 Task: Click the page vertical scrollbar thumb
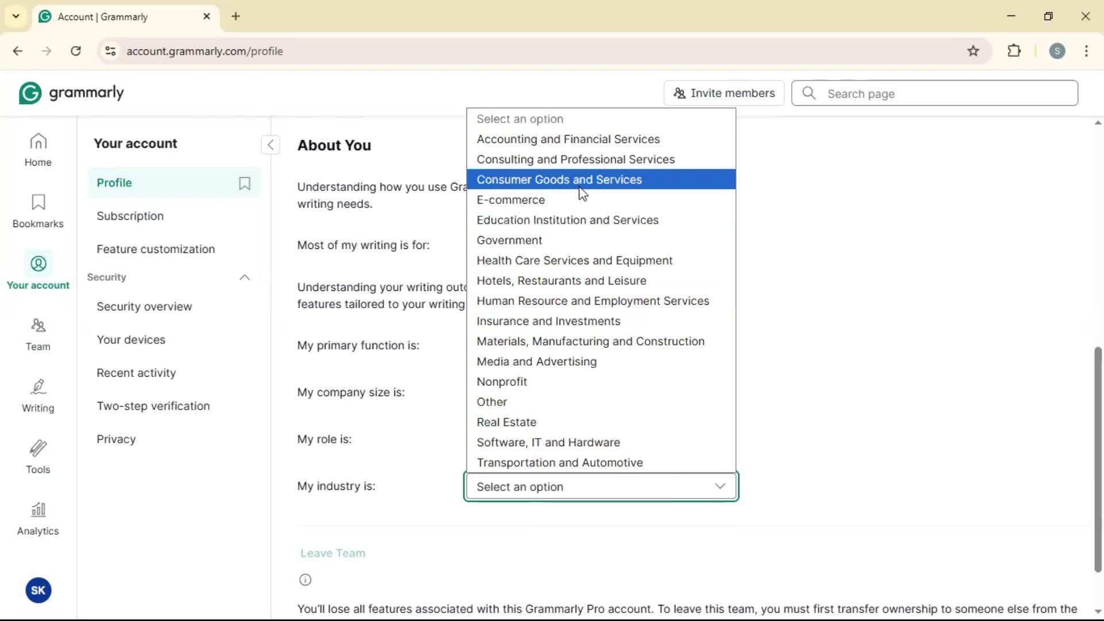(x=1098, y=459)
